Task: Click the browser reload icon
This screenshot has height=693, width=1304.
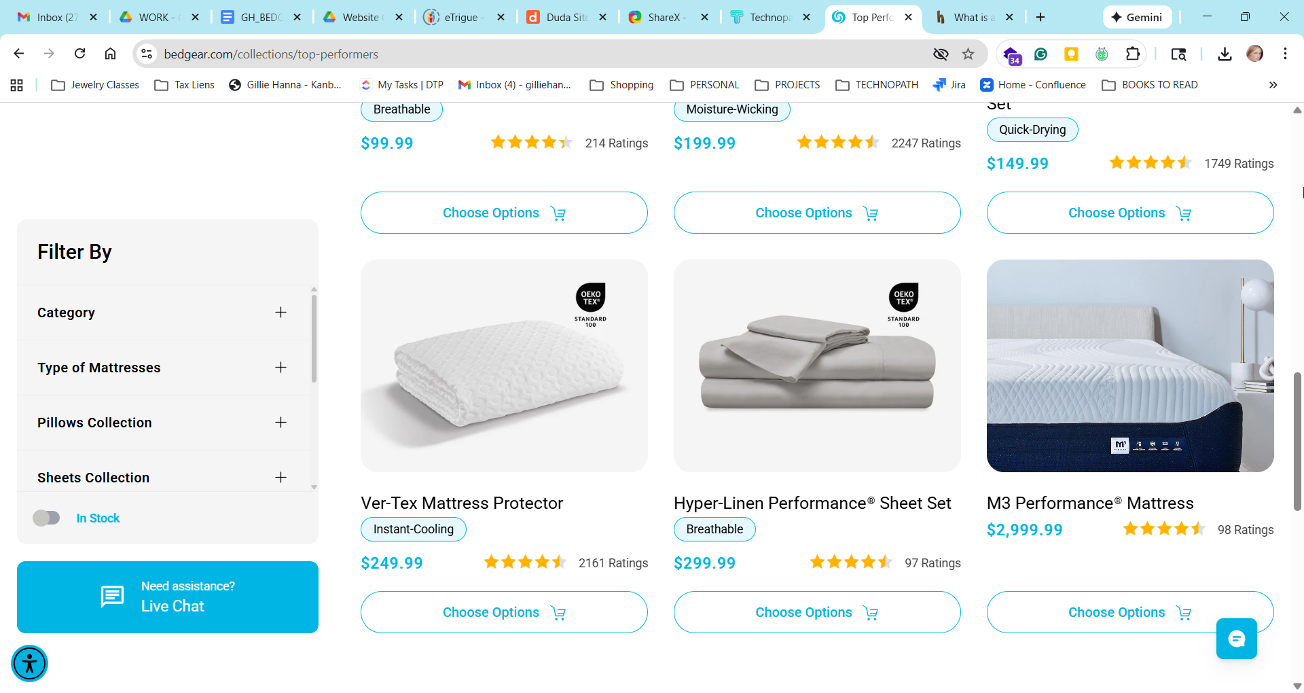Action: (80, 54)
